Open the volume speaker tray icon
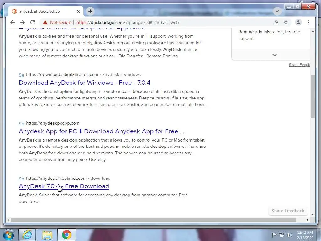Image resolution: width=321 pixels, height=241 pixels. point(289,235)
